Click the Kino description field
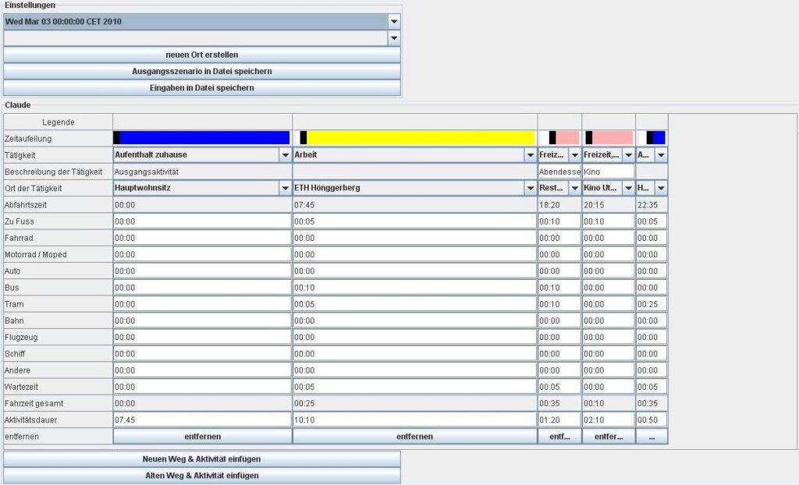The width and height of the screenshot is (799, 485). (x=608, y=171)
